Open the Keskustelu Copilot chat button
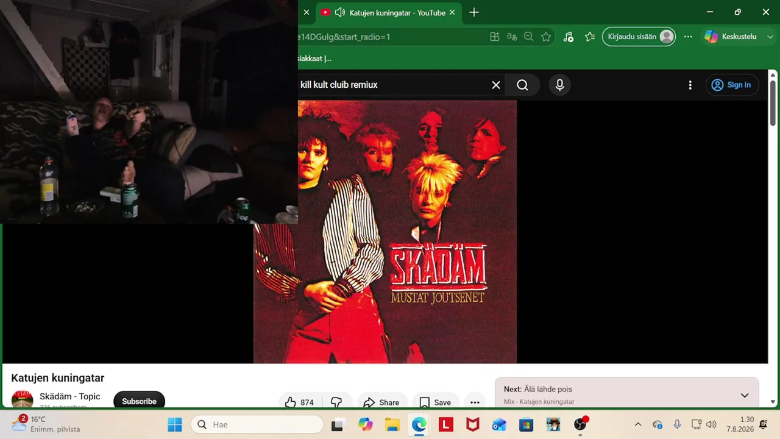The image size is (780, 439). coord(730,37)
